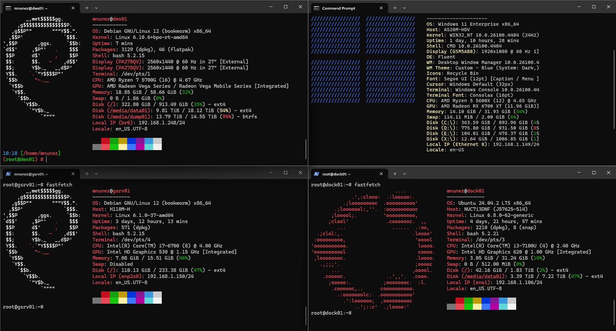Screen dimensions: 616x331
Task: Close the mnunez@dws01 terminal window
Action: coord(300,7)
